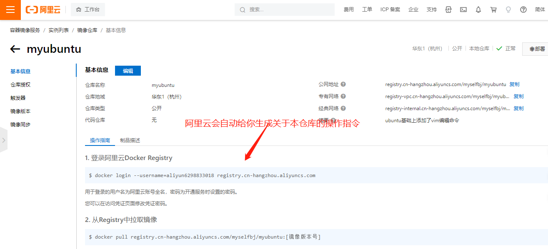Image resolution: width=548 pixels, height=249 pixels.
Task: Open the help question-mark icon
Action: coord(523,10)
